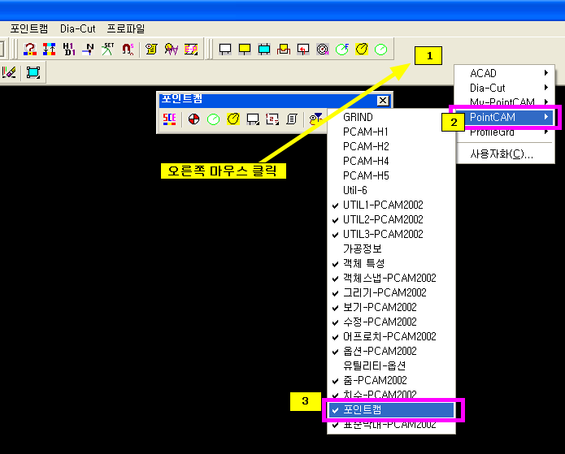Click the N pointer toolbar icon
The height and width of the screenshot is (454, 565).
(88, 49)
